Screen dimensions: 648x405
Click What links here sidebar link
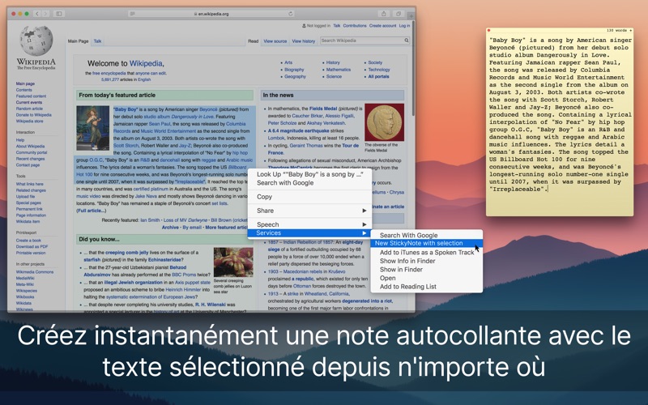click(x=29, y=184)
